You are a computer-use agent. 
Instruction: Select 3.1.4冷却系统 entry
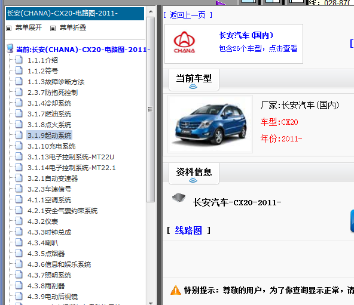(49, 103)
